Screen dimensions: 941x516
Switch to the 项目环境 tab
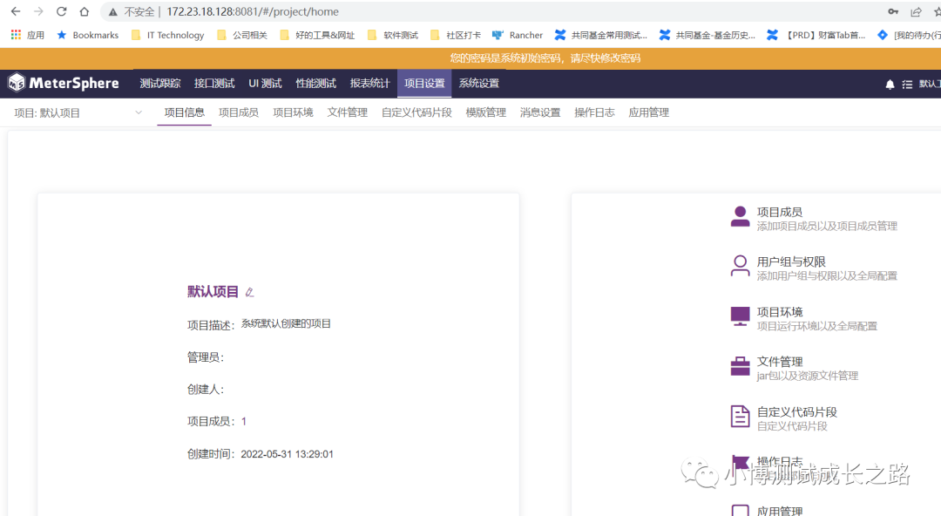pyautogui.click(x=293, y=112)
